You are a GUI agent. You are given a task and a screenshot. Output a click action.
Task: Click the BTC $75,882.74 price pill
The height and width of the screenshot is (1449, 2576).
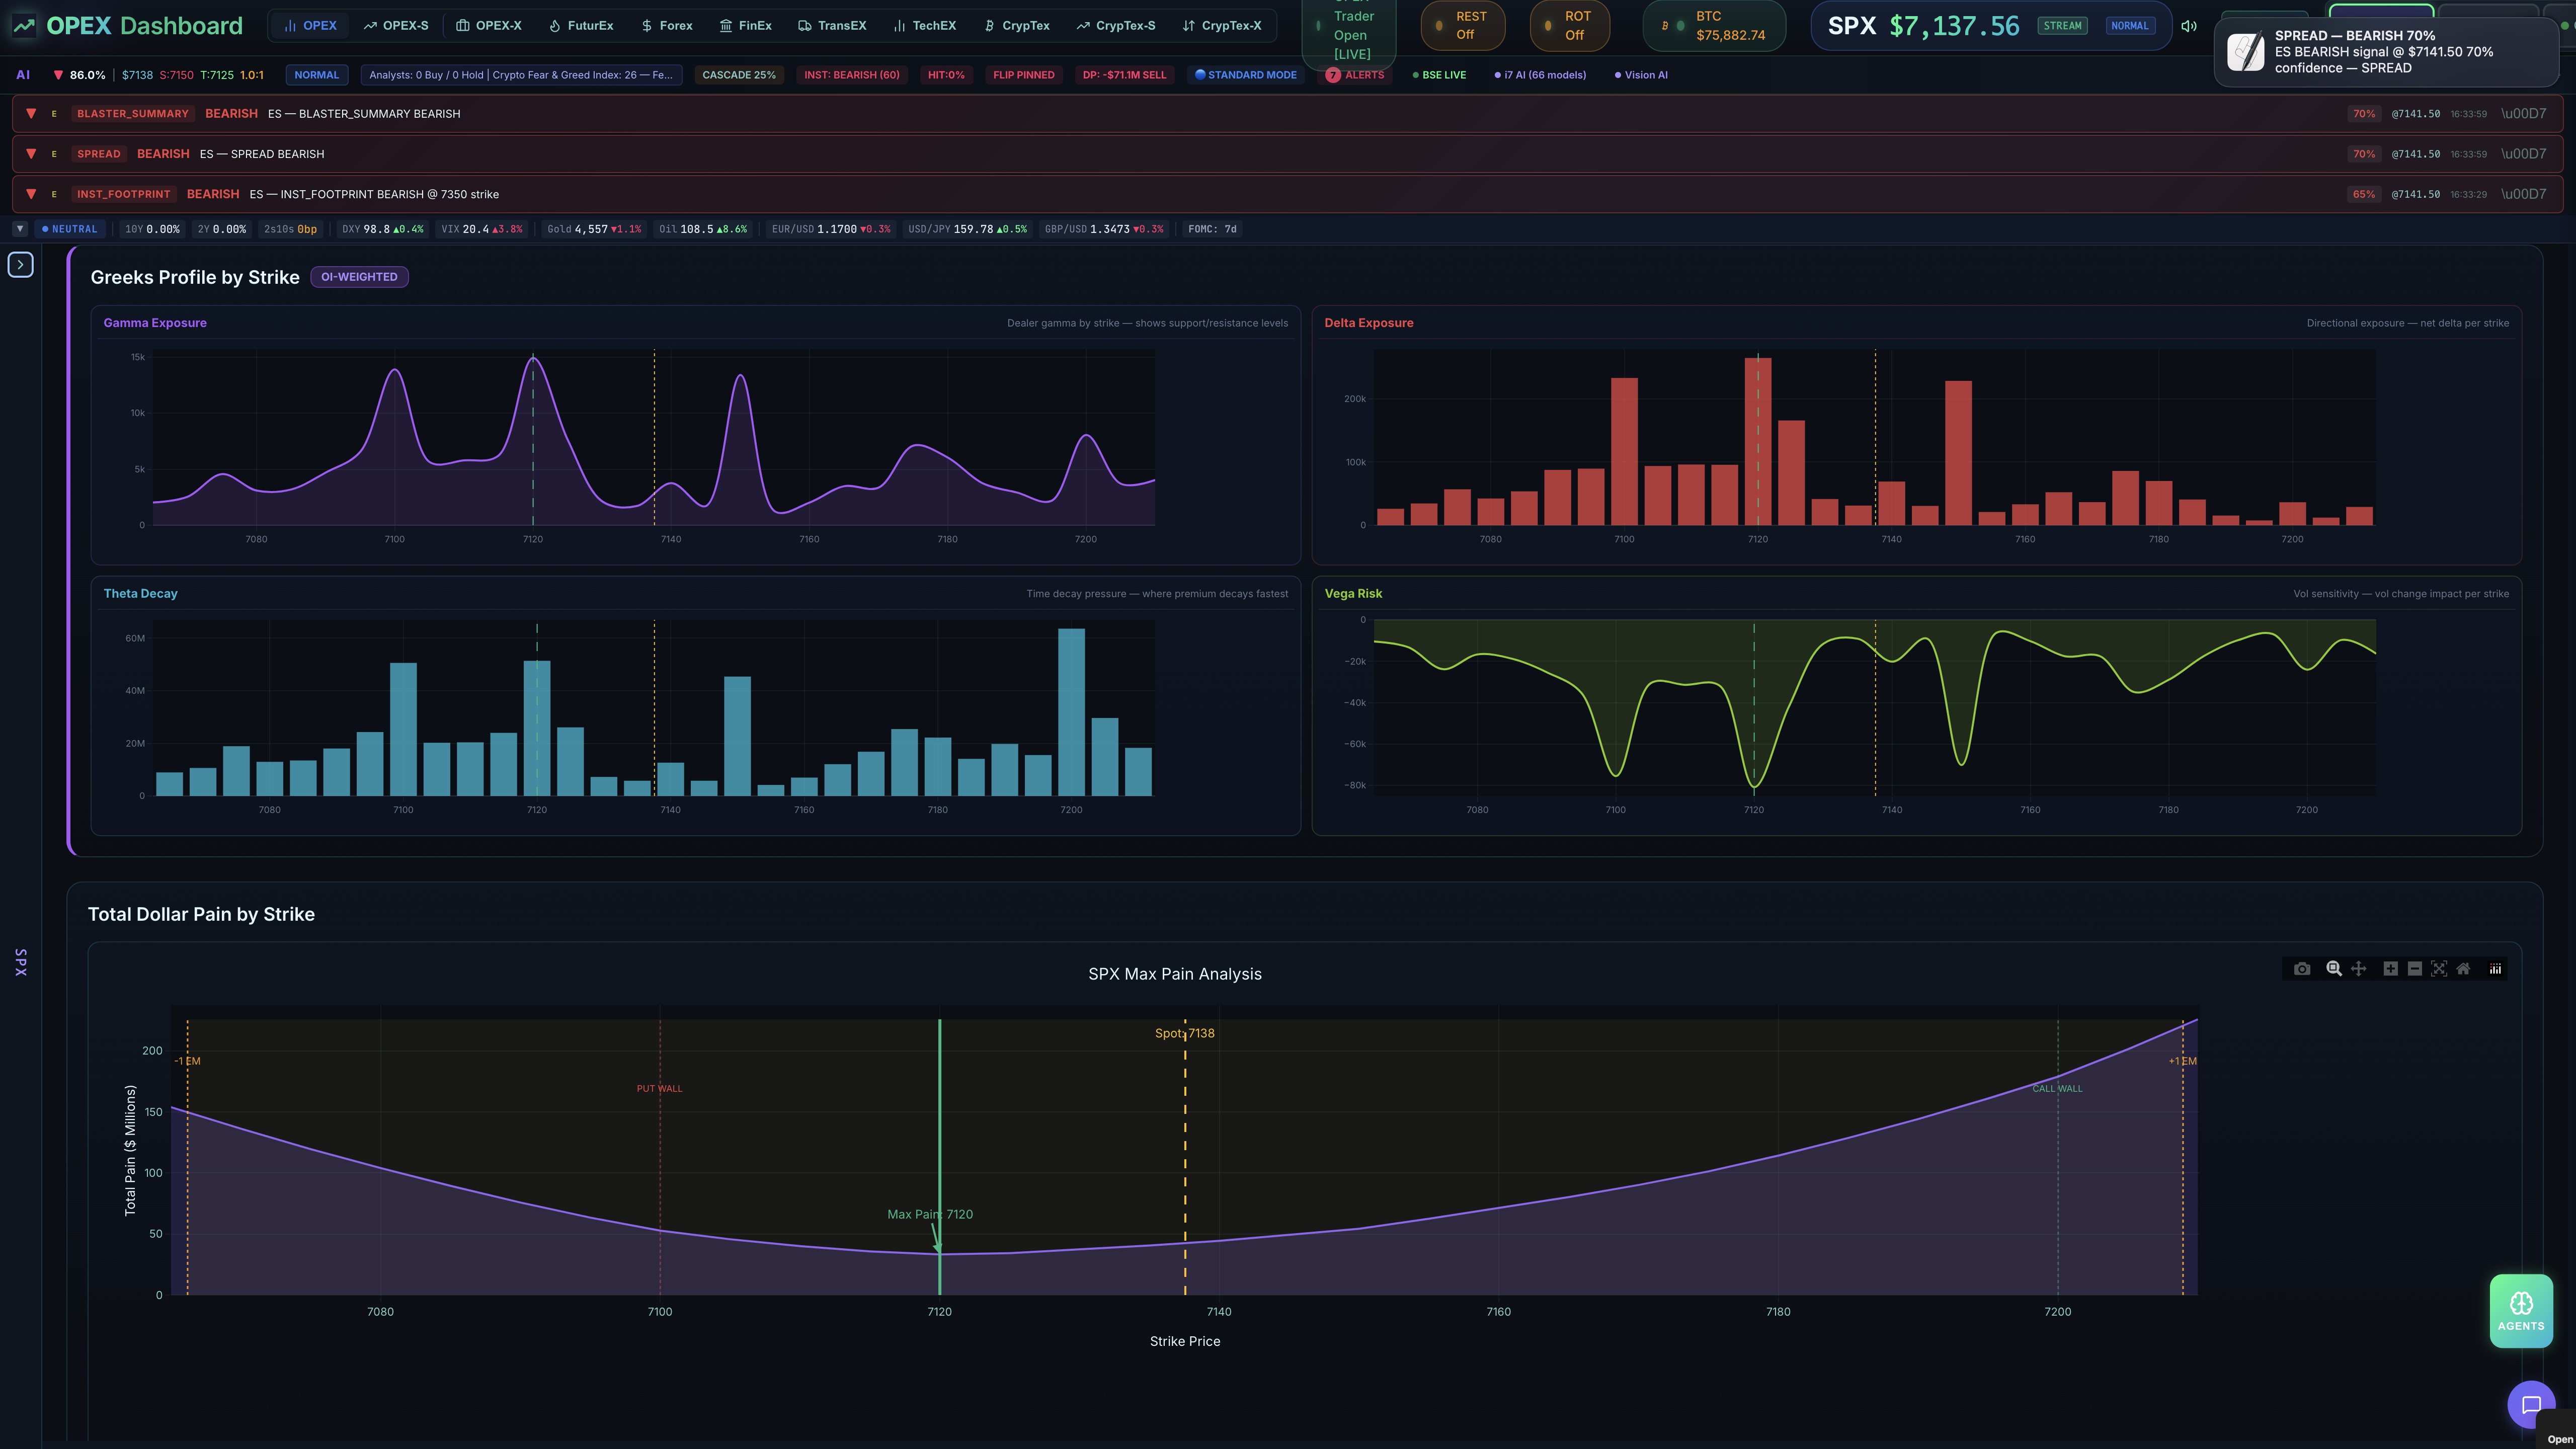click(x=1714, y=26)
